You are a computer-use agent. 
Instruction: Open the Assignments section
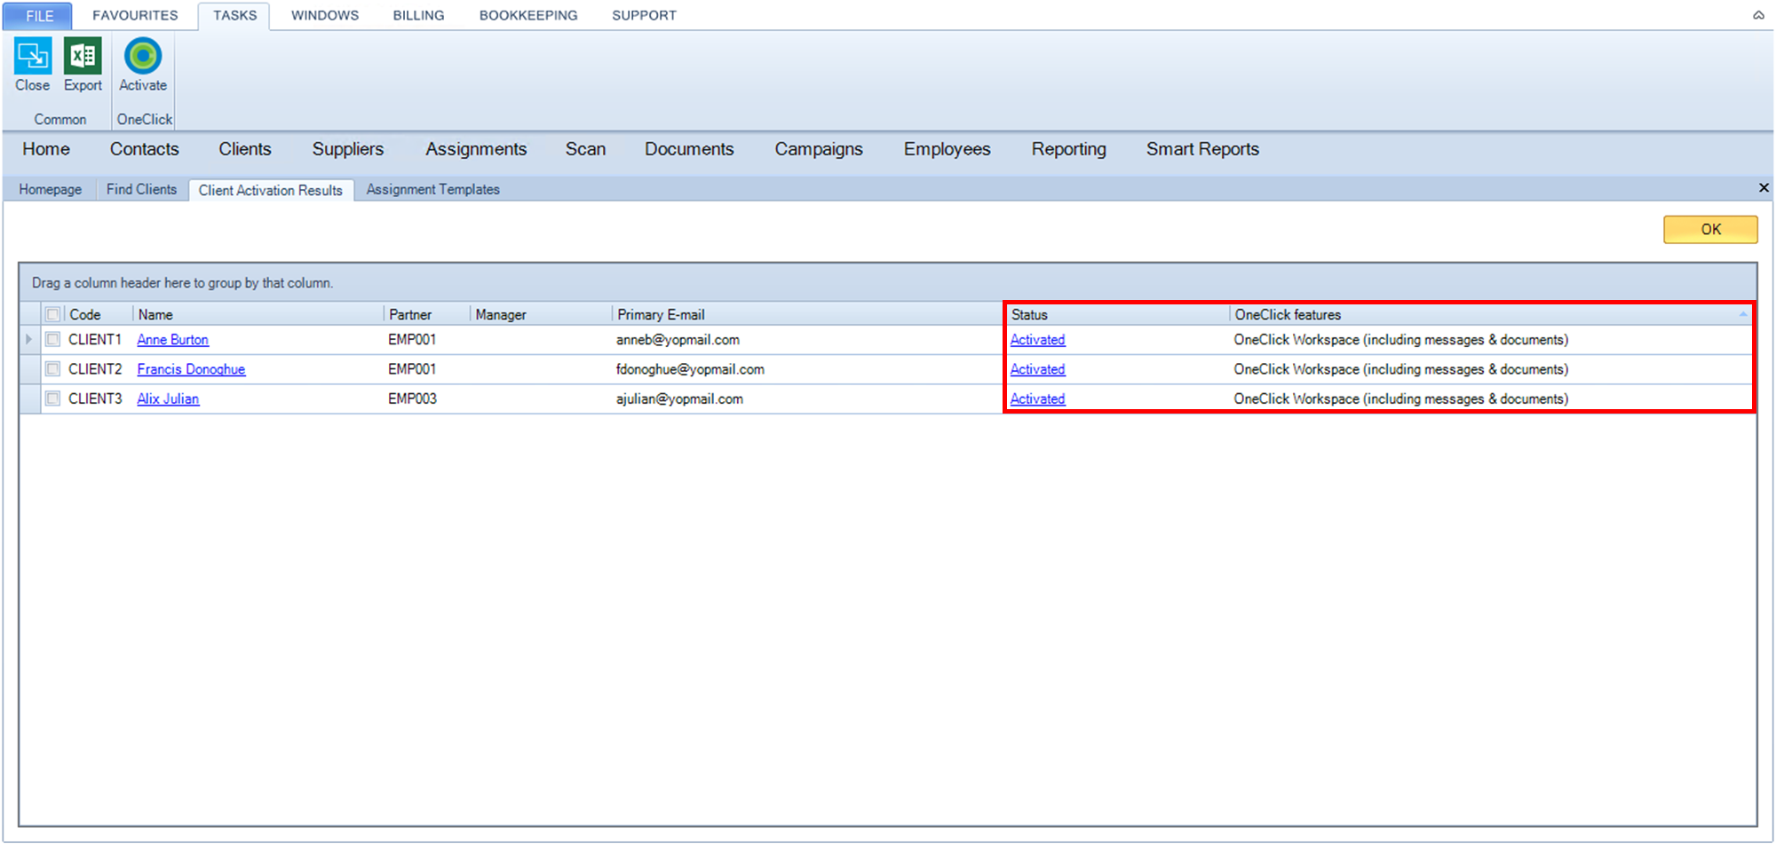click(x=476, y=149)
